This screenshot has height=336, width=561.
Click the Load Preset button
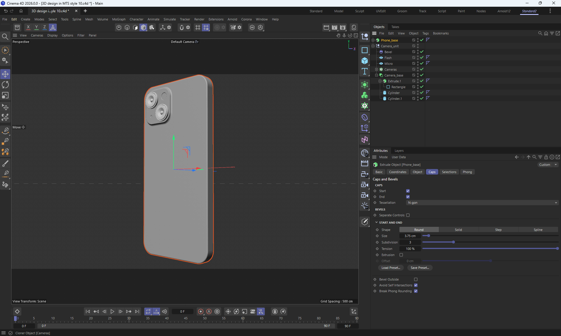[391, 268]
